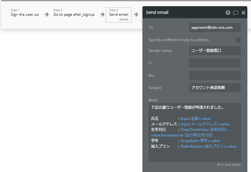Edit the Subject field アカウント承認依頼

(x=215, y=88)
